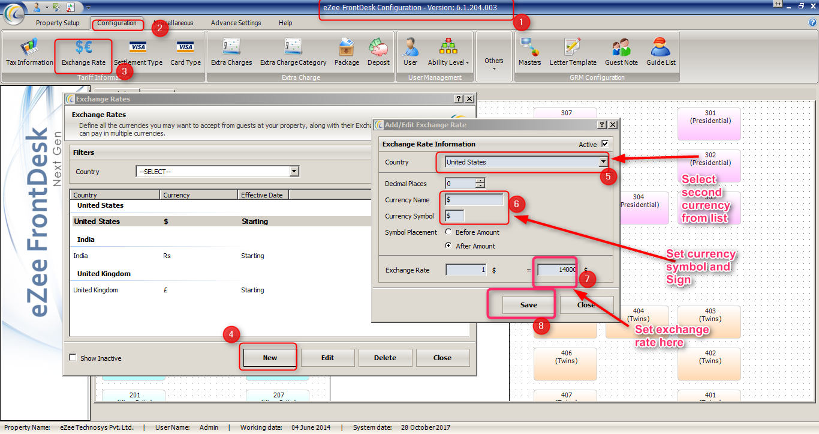Expand the Country dropdown in Add/Edit dialog
819x434 pixels.
(603, 162)
